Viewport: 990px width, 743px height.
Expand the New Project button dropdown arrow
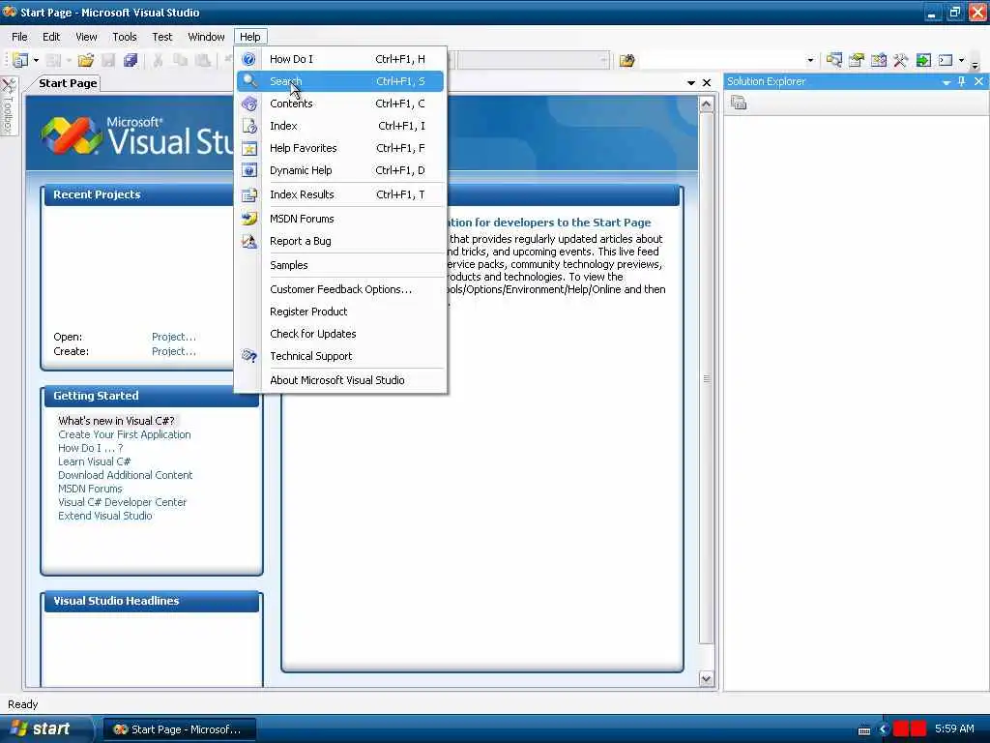[x=36, y=61]
